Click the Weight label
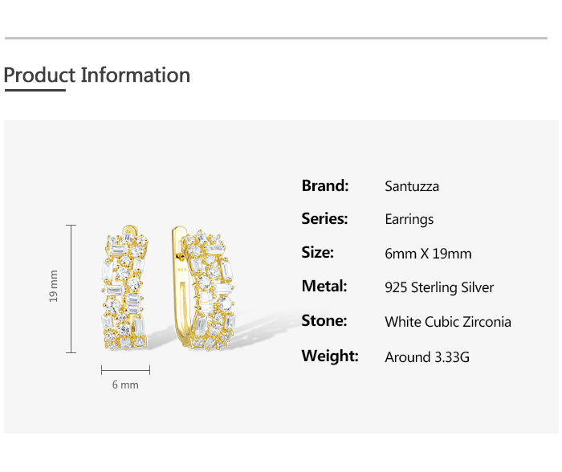The width and height of the screenshot is (562, 472). click(330, 356)
